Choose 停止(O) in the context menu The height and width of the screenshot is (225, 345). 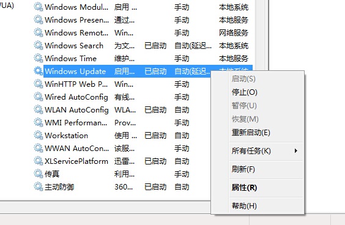pyautogui.click(x=245, y=92)
